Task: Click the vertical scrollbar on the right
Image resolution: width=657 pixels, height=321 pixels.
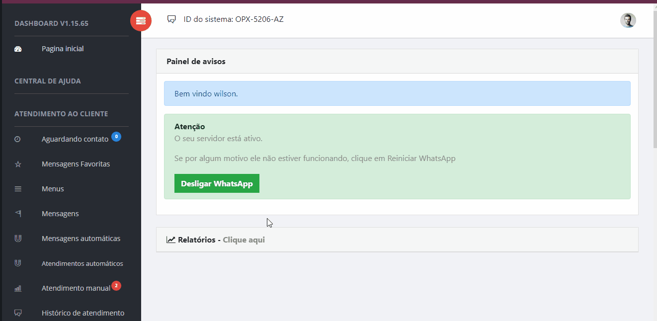Action: tap(654, 75)
